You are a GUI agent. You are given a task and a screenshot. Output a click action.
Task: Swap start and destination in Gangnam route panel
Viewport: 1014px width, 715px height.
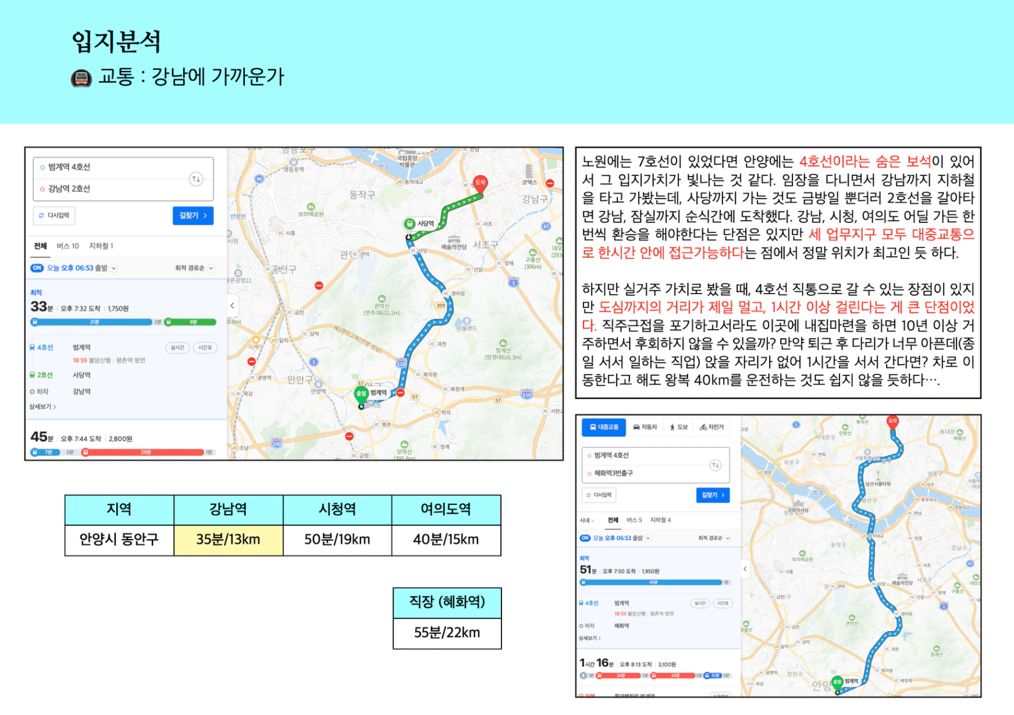pos(196,179)
